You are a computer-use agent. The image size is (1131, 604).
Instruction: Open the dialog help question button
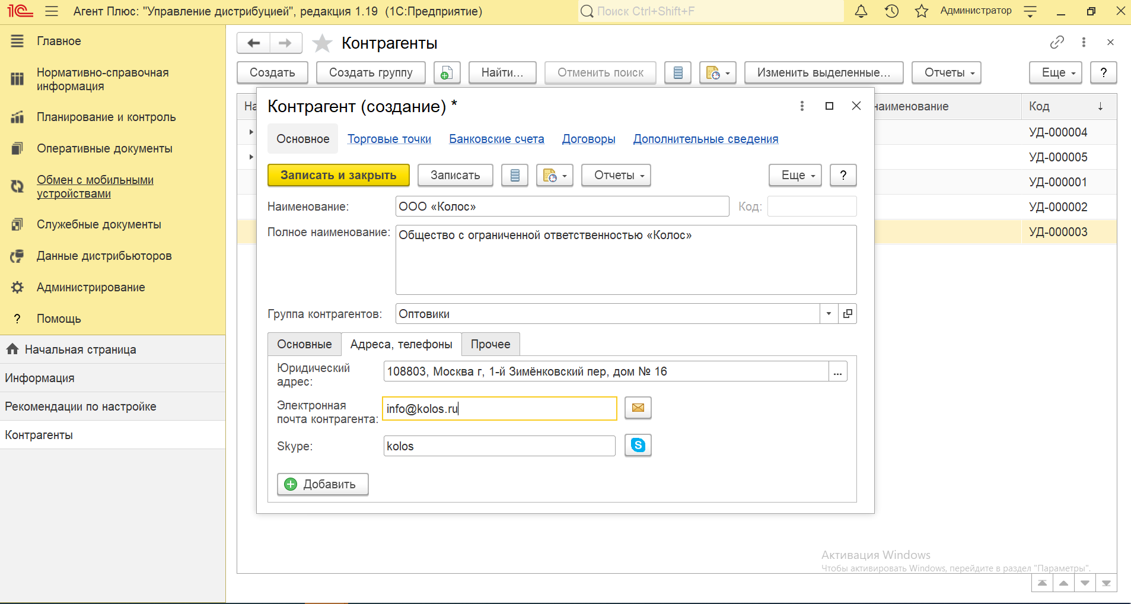tap(843, 175)
